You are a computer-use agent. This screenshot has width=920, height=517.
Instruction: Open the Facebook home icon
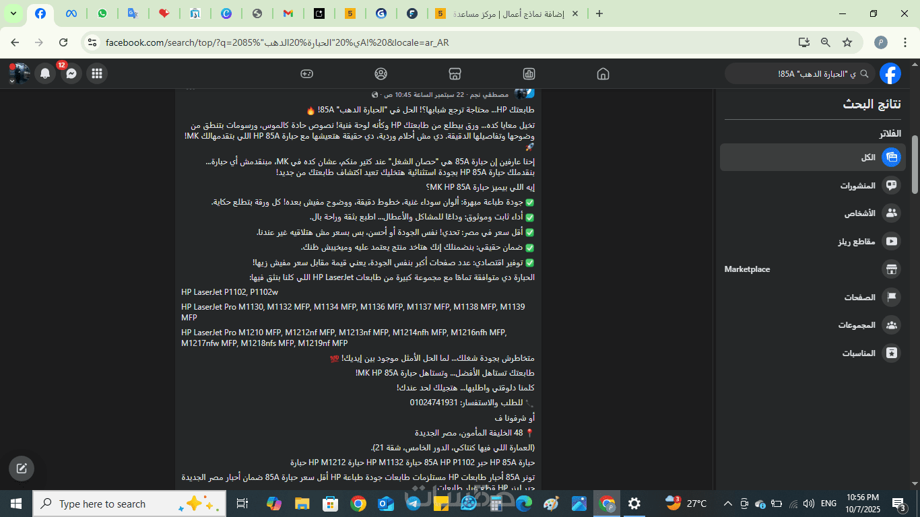603,73
